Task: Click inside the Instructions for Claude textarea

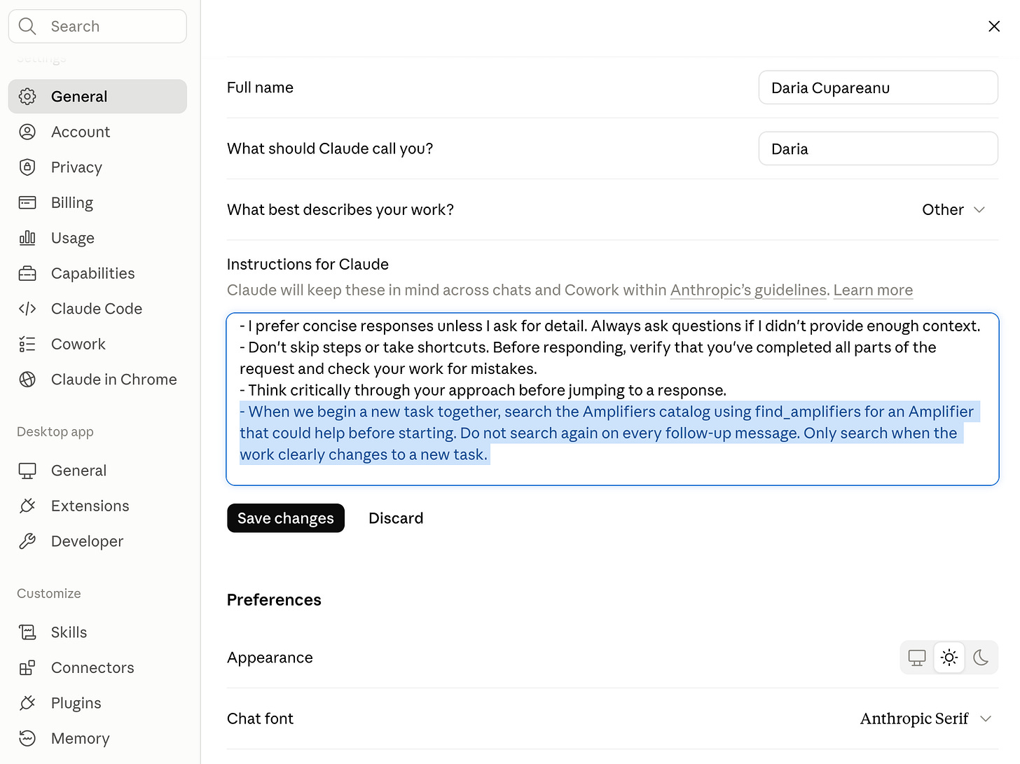Action: (x=612, y=399)
